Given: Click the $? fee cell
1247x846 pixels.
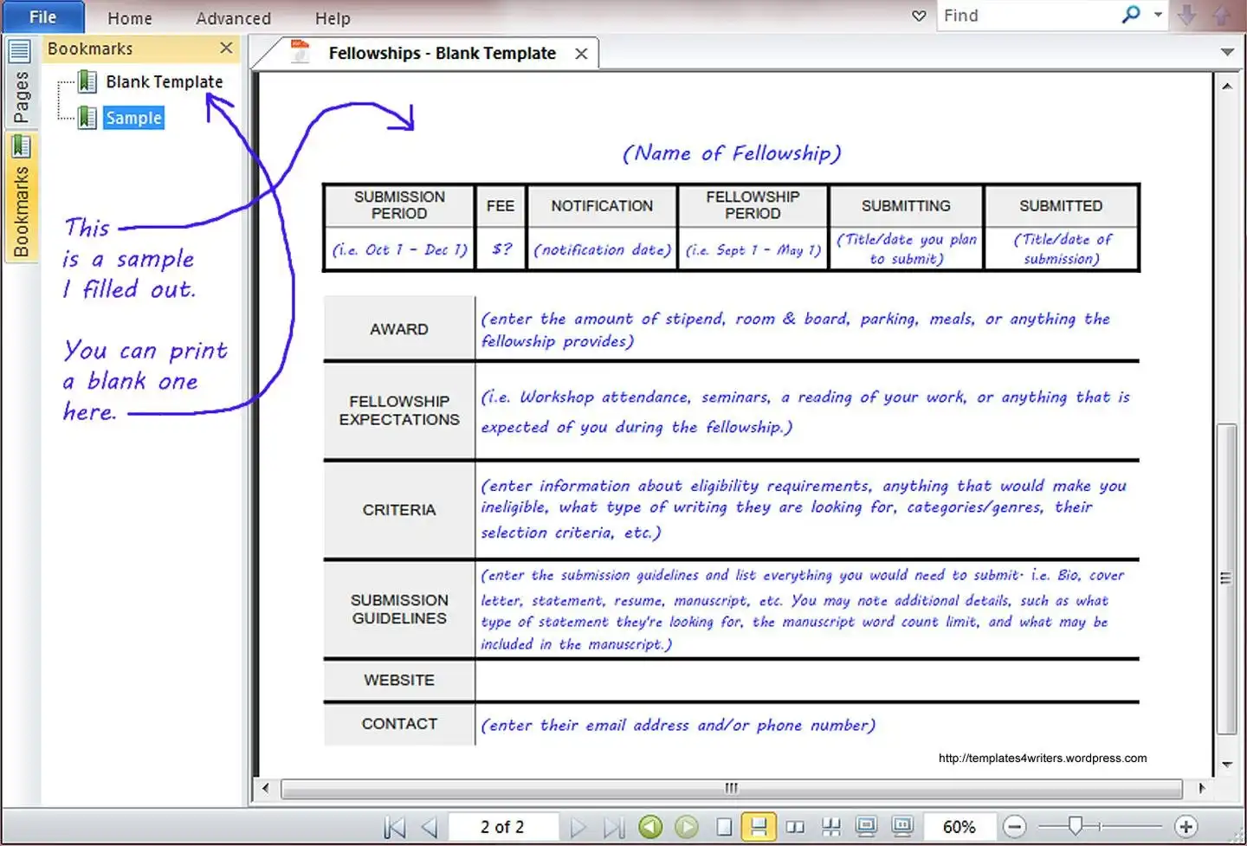Looking at the screenshot, I should click(x=501, y=249).
